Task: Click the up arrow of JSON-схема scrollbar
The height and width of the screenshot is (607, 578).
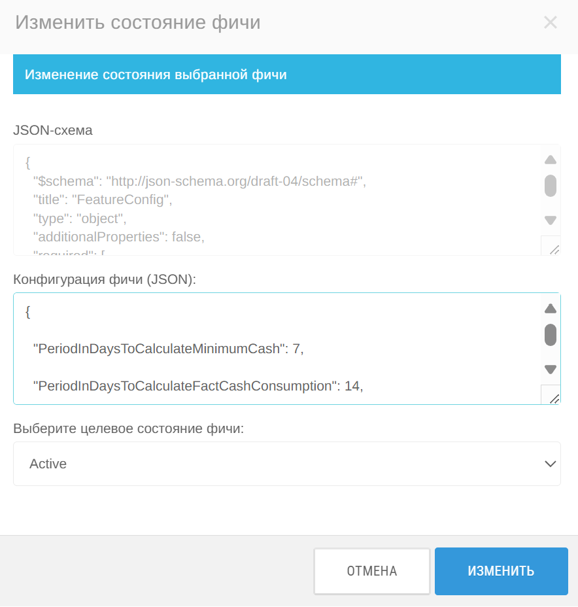Action: tap(550, 160)
